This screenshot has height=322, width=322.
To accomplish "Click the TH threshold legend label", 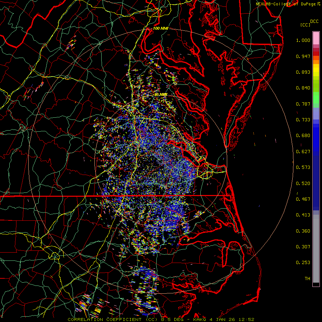I will (x=307, y=279).
